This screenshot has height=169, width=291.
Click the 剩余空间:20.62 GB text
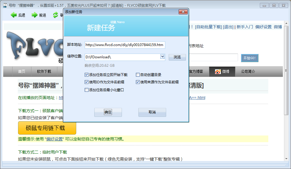100,66
